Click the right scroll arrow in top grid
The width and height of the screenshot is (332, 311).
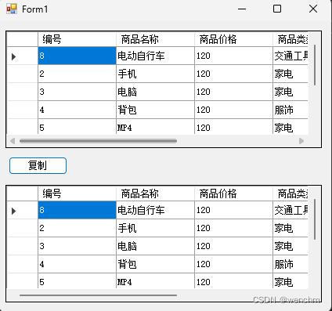(301, 141)
